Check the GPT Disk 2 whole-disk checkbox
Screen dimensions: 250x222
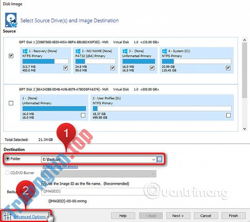(x=11, y=103)
